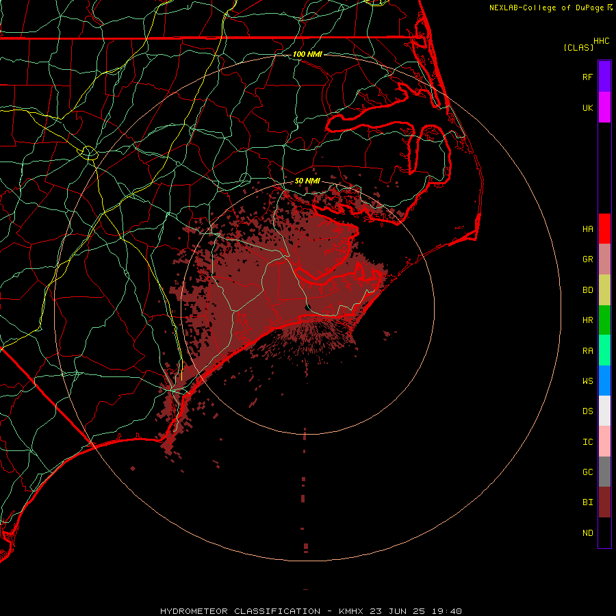Click the ND legend label
616x616 pixels.
pos(587,532)
